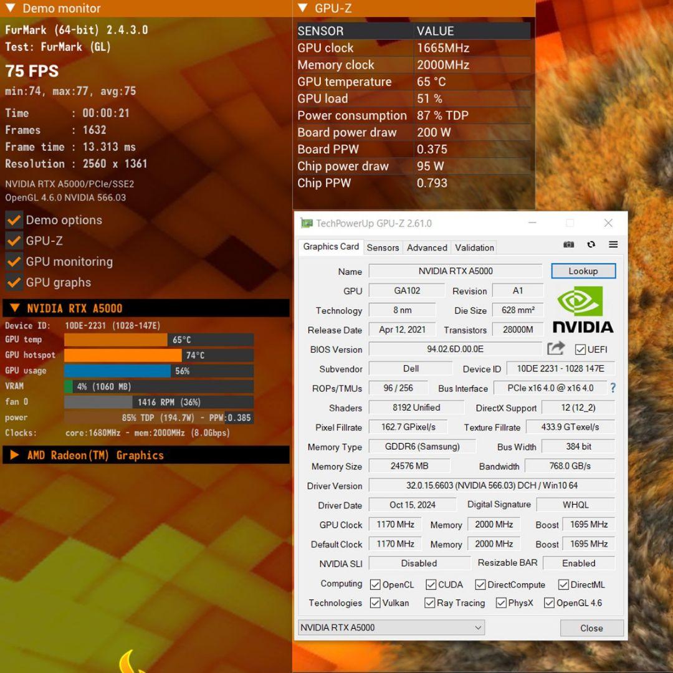The height and width of the screenshot is (673, 673).
Task: Click the Lookup button
Action: 583,270
